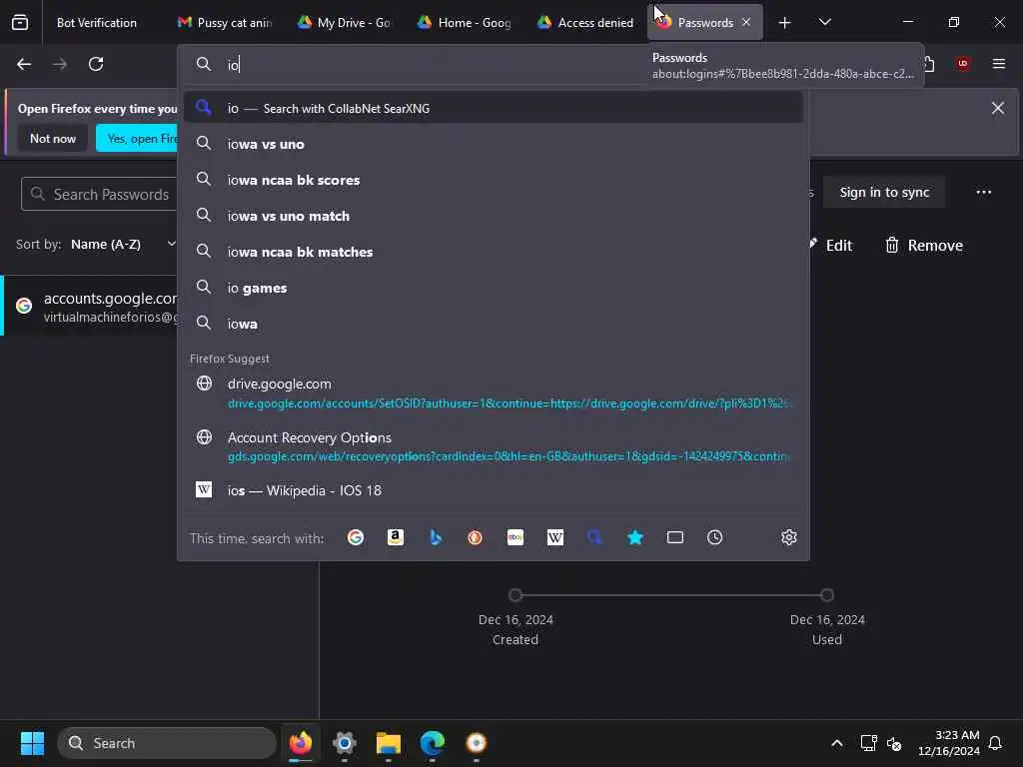1023x767 pixels.
Task: Search this time with Wikipedia icon
Action: (x=555, y=537)
